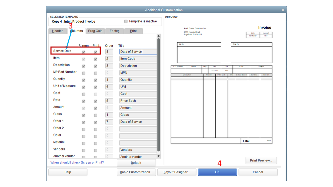Edit the Price Each title field
Viewport: 333px width, 187px height.
point(138,101)
